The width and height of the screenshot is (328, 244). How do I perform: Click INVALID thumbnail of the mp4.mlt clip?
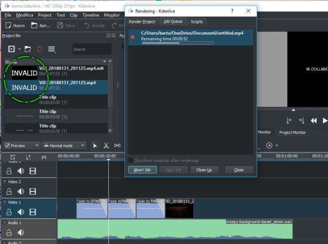pyautogui.click(x=24, y=73)
